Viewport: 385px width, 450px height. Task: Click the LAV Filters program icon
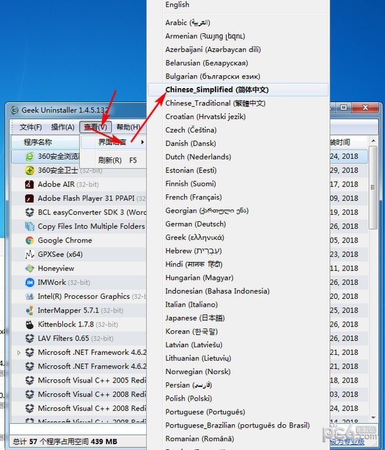[30, 338]
